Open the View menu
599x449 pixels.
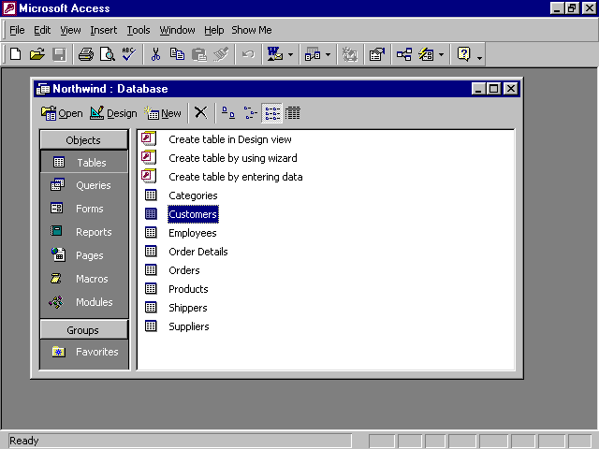(x=70, y=30)
